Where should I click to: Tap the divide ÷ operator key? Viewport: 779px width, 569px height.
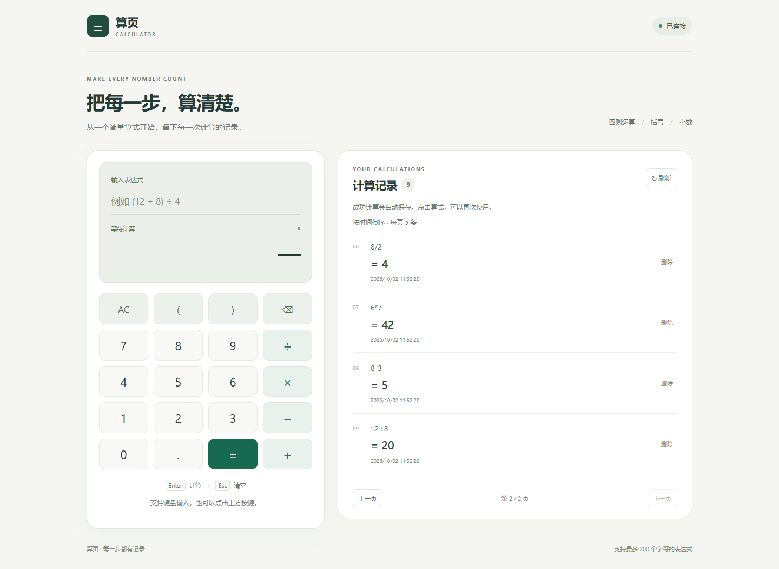(x=287, y=345)
